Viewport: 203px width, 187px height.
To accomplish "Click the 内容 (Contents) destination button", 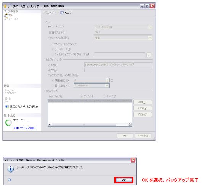I will click(143, 114).
